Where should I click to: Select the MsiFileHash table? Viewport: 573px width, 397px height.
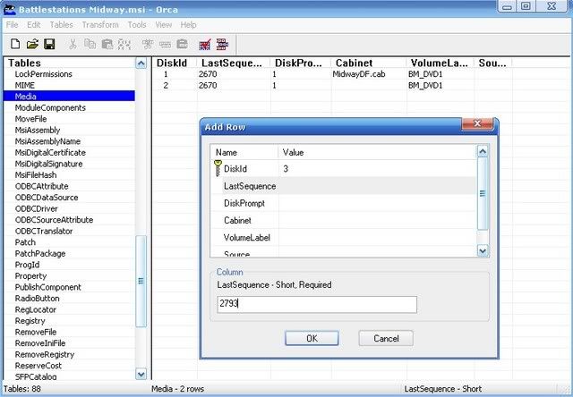(36, 174)
